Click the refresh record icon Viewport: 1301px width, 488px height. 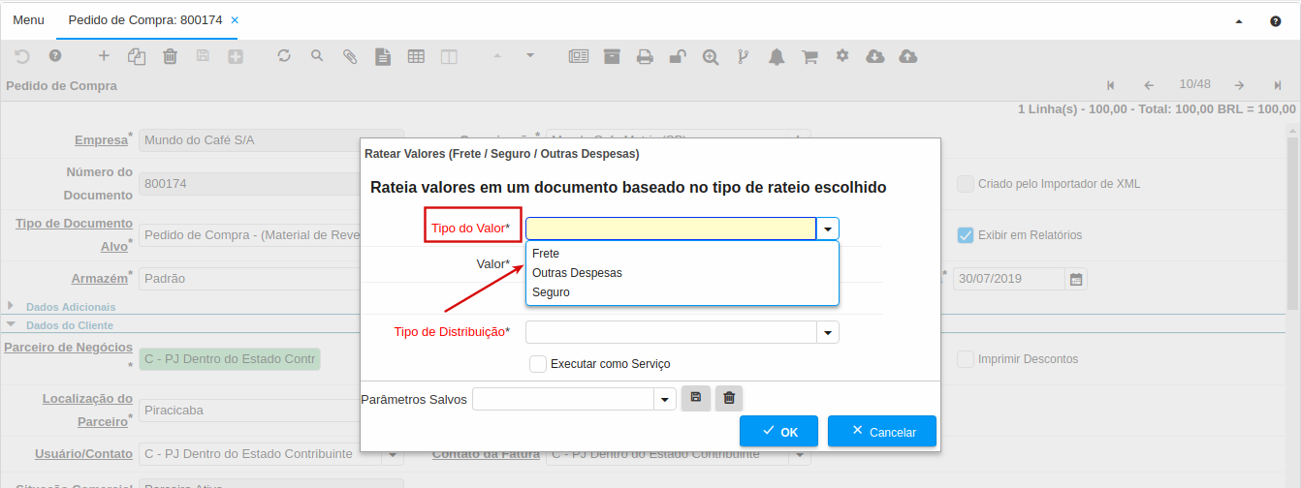[284, 56]
